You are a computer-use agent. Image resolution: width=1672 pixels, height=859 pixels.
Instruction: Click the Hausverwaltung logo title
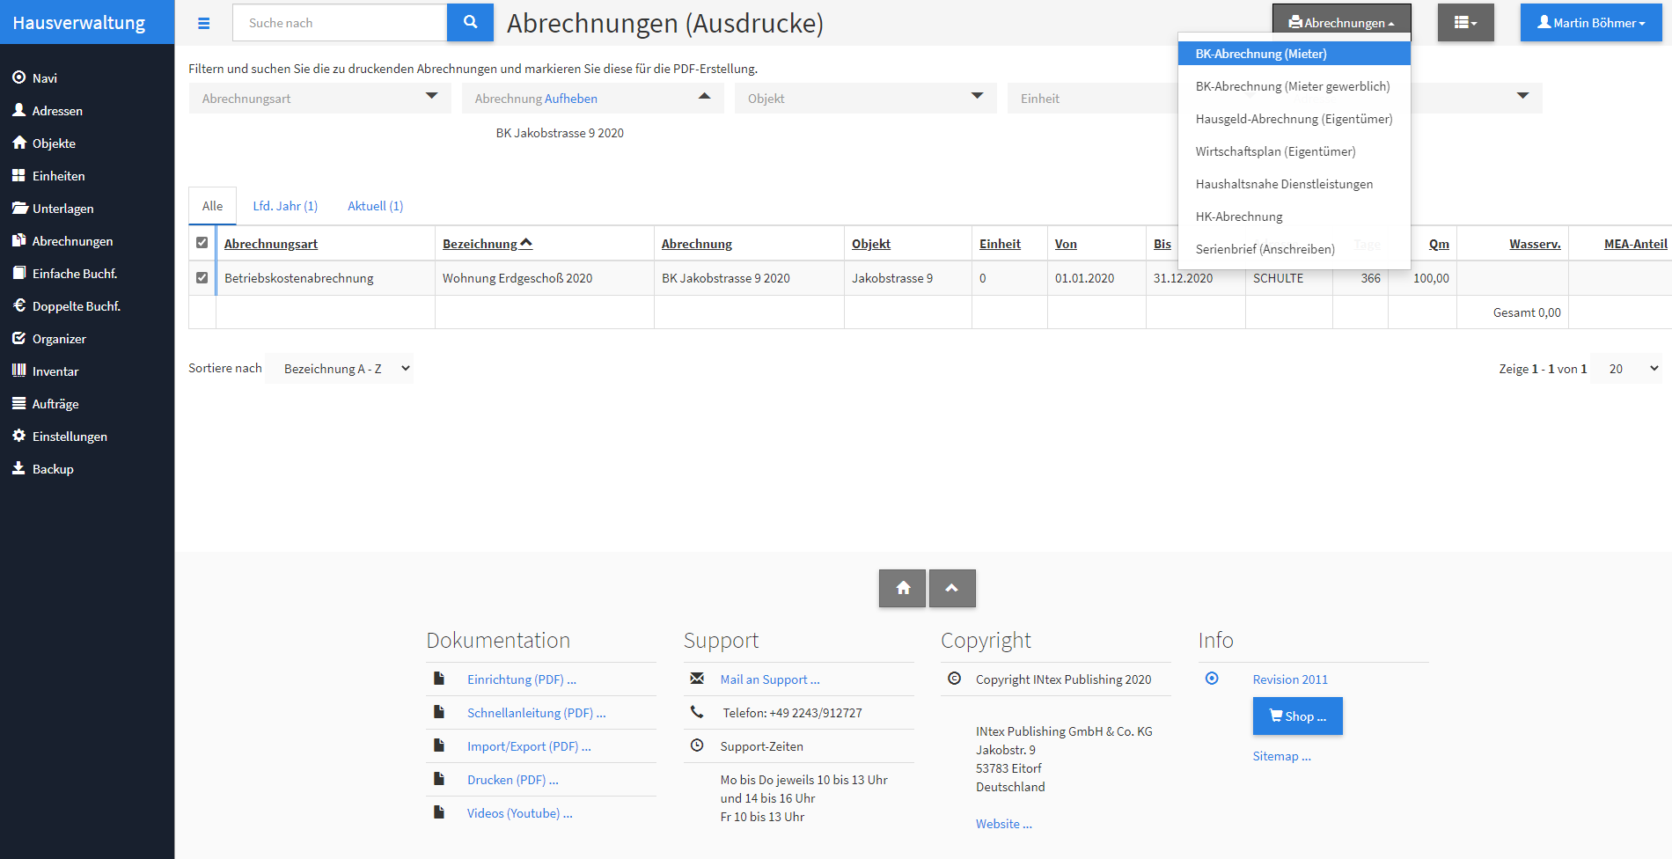click(79, 23)
